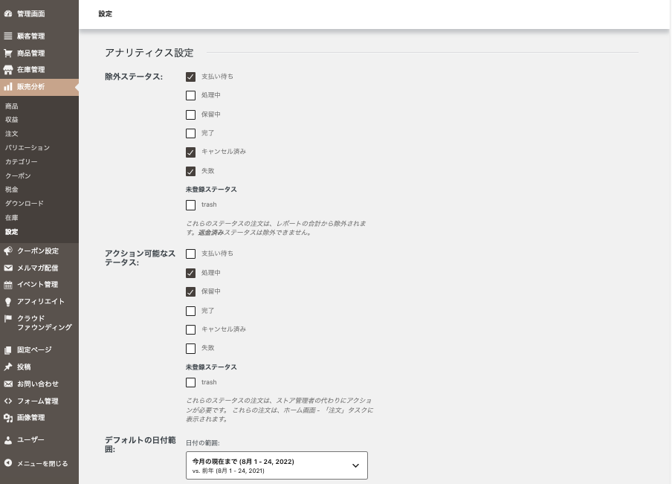Click the イベント管理 calendar icon

(8, 285)
